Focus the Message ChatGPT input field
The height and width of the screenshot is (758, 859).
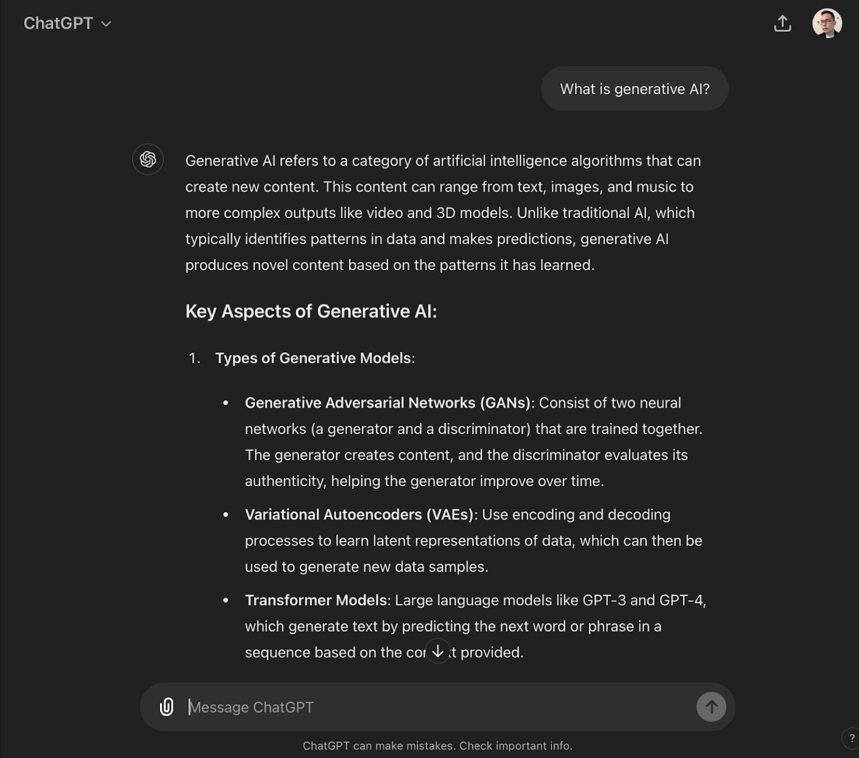[x=438, y=707]
